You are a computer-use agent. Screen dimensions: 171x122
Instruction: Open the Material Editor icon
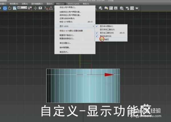(122, 8)
